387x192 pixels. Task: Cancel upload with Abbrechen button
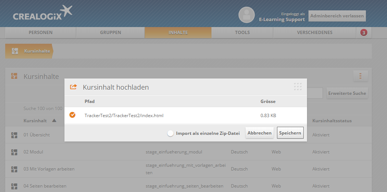click(x=259, y=133)
